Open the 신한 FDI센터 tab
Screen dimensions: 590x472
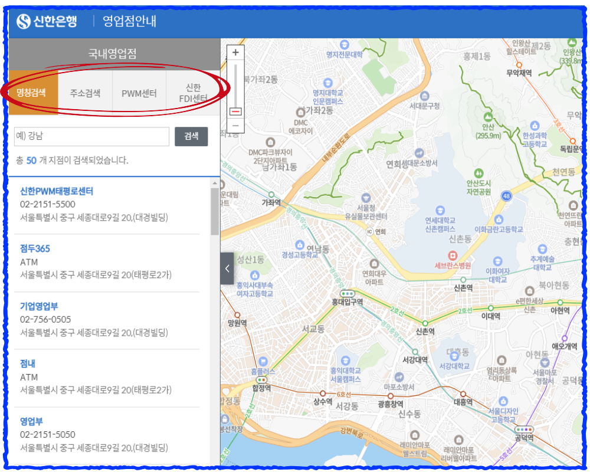[193, 93]
